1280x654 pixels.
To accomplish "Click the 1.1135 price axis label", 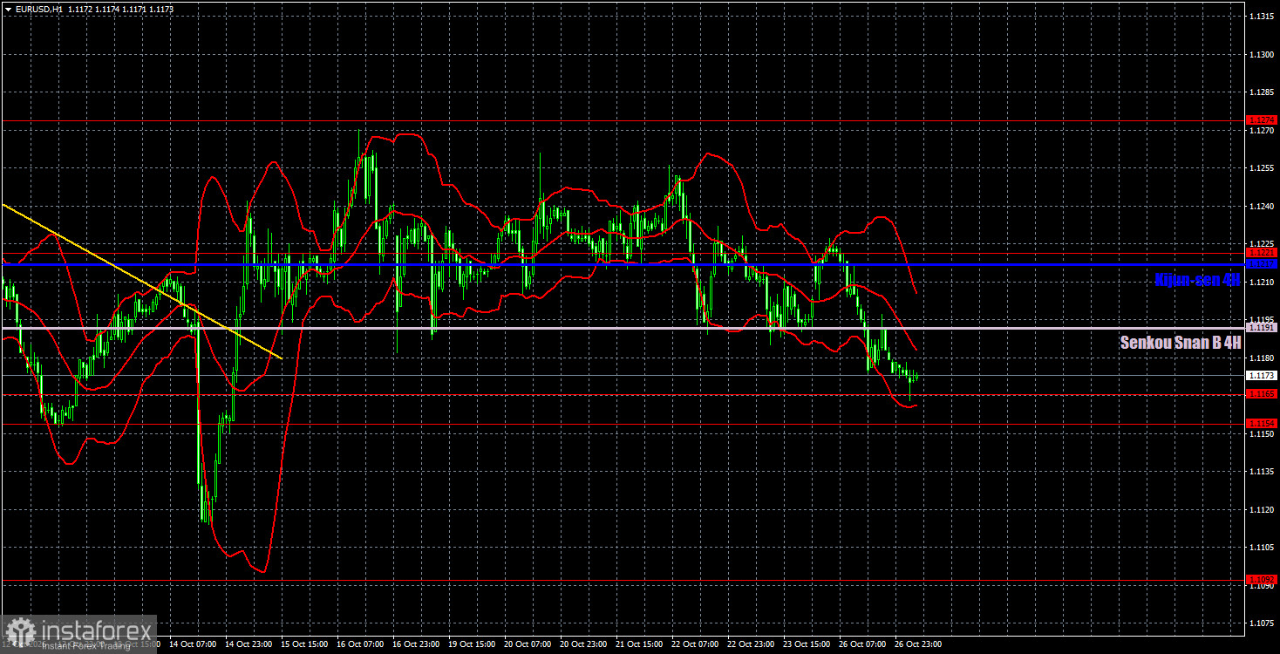I will click(x=1262, y=472).
